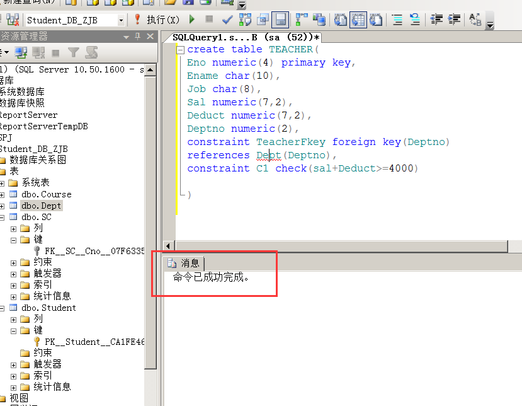Click the display estimated execution plan icon
Image resolution: width=522 pixels, height=406 pixels.
click(245, 20)
